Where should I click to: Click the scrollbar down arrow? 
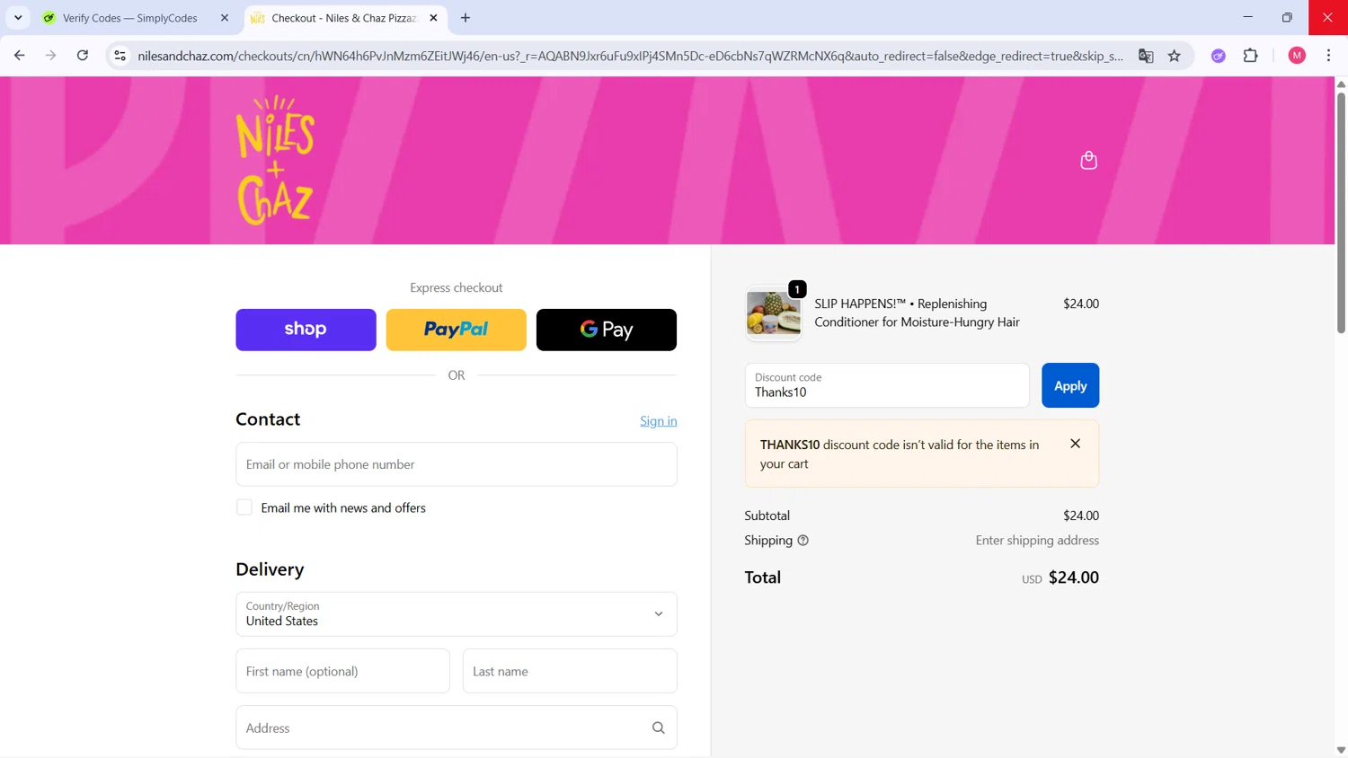click(1341, 750)
